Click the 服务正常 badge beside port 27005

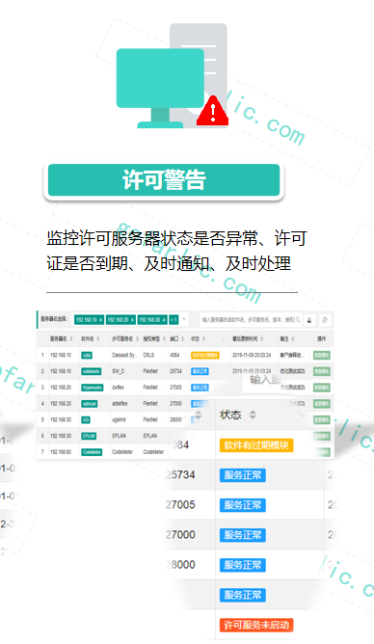243,505
